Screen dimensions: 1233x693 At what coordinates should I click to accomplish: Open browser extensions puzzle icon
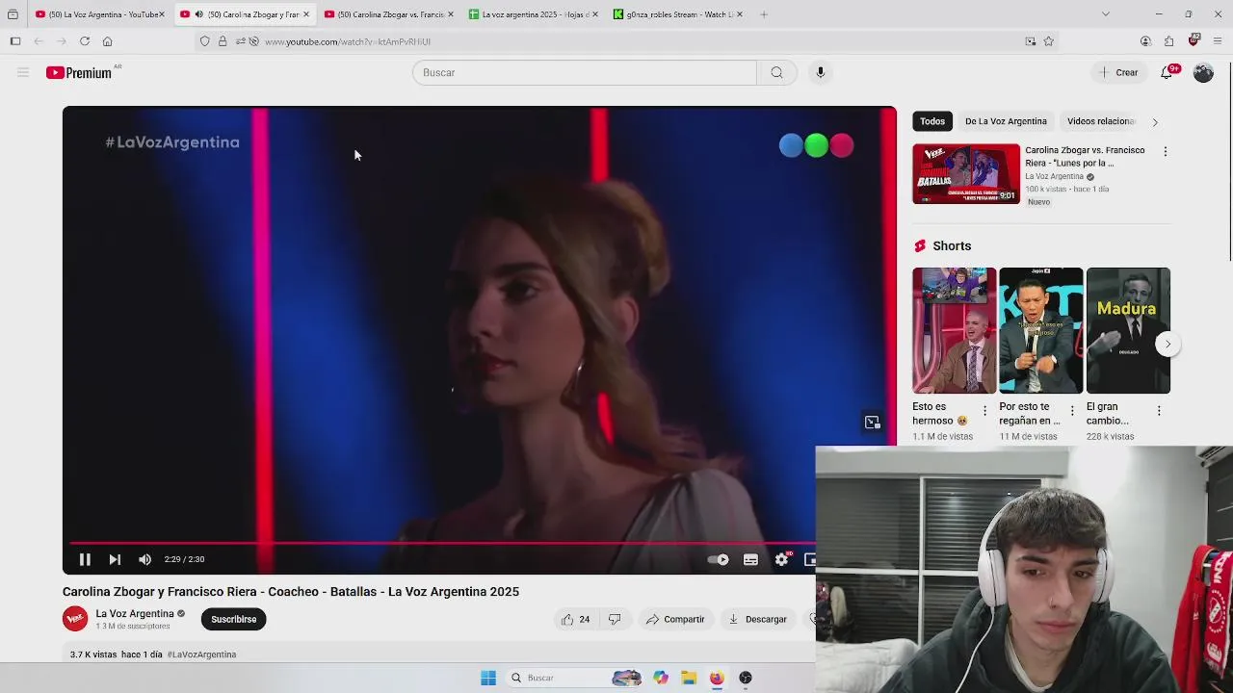pos(1168,41)
